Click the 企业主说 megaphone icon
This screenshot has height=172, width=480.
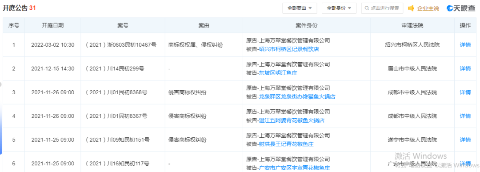coord(411,8)
